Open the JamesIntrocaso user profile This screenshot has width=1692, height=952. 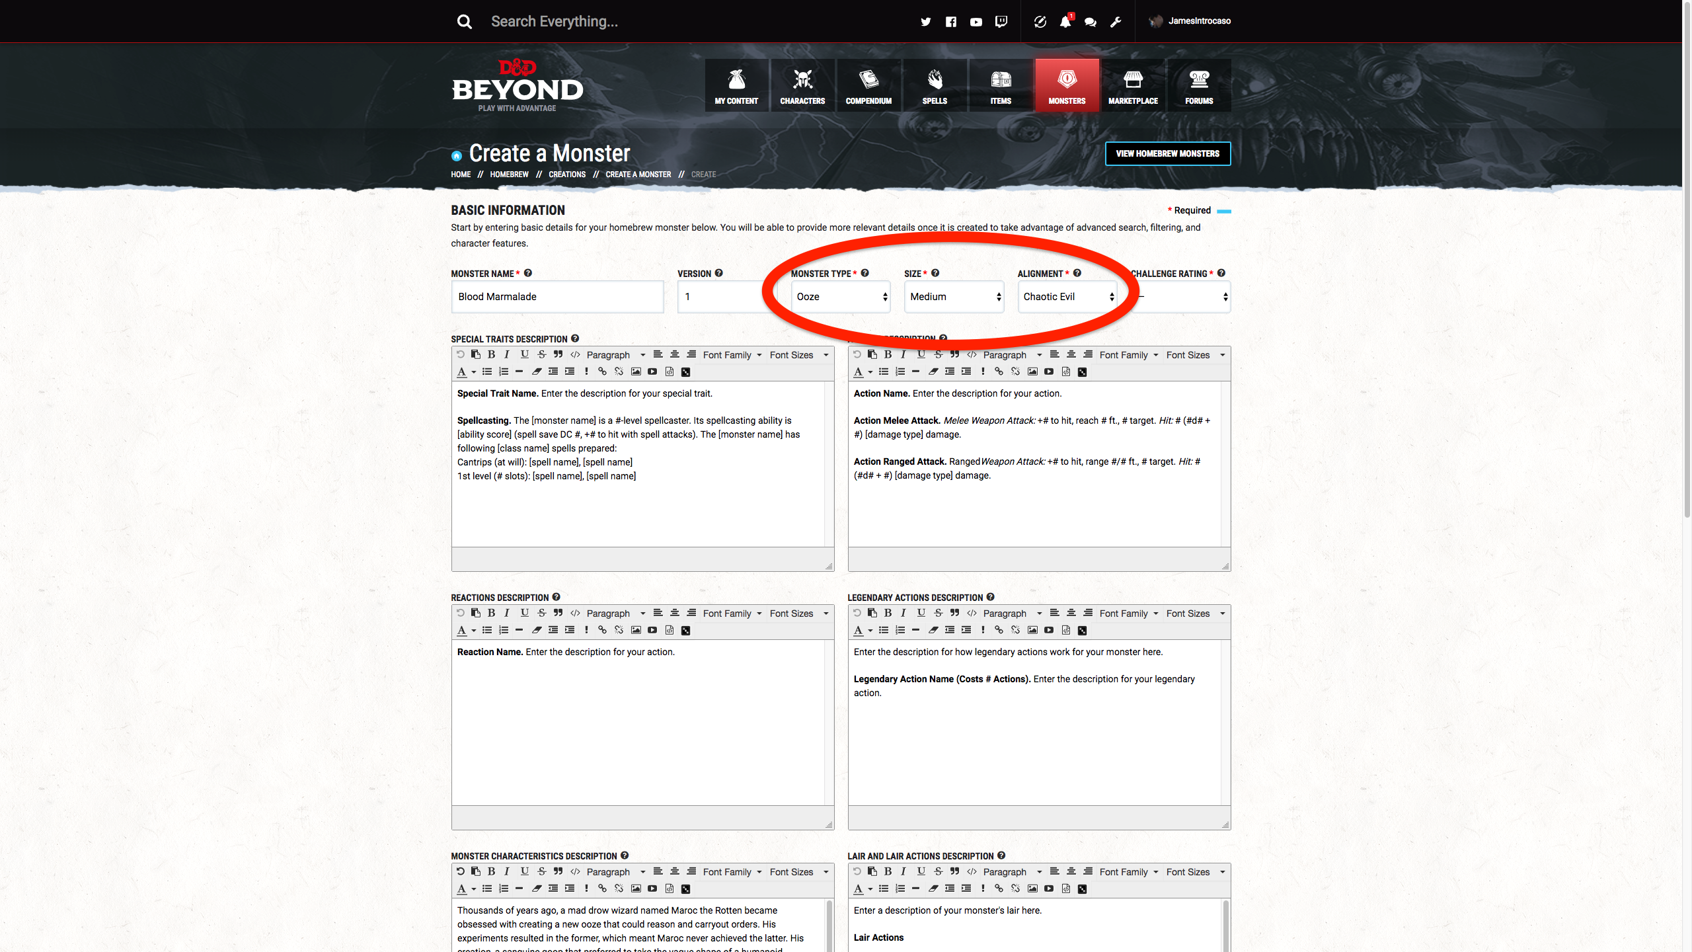[1190, 21]
